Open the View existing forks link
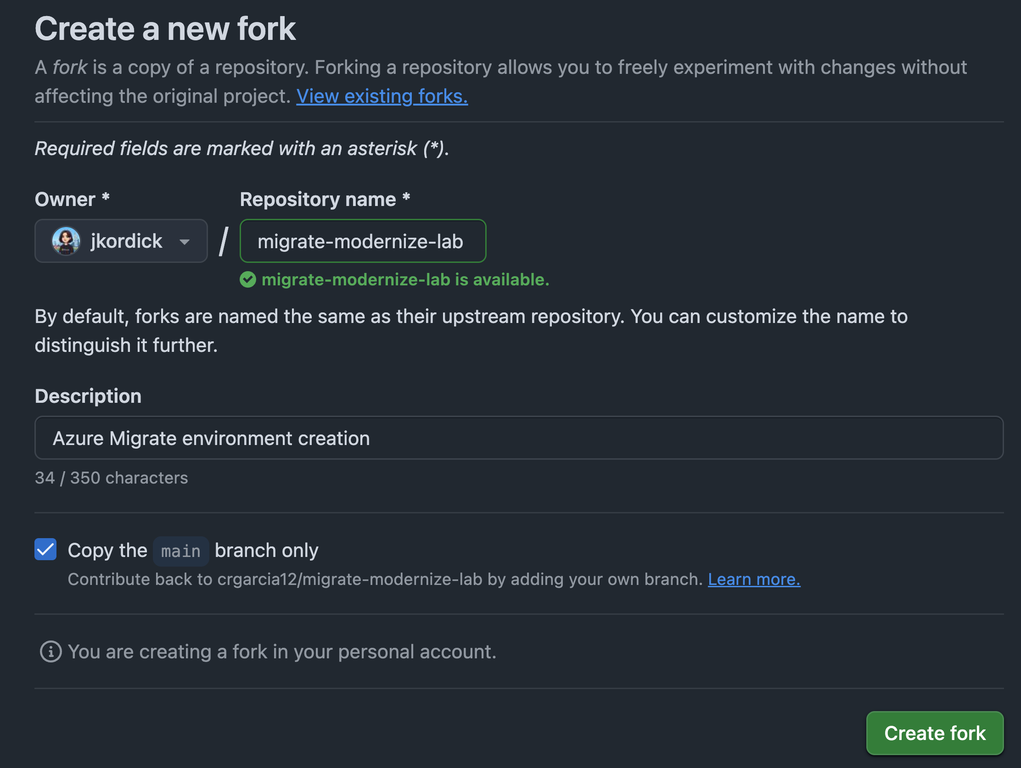 tap(381, 96)
